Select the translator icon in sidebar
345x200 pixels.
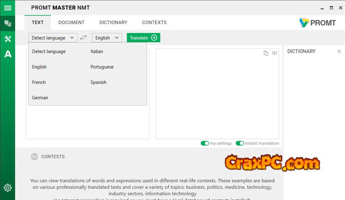point(8,24)
